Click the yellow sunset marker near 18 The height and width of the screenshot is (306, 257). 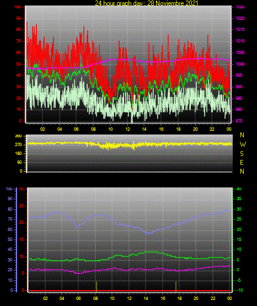pos(176,287)
